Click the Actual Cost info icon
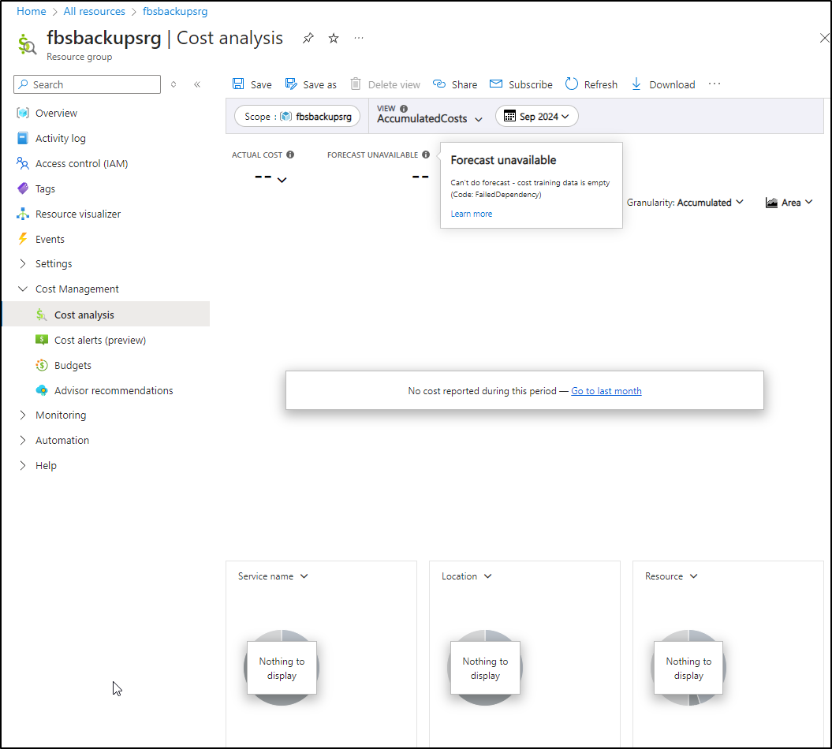This screenshot has height=749, width=832. (290, 155)
